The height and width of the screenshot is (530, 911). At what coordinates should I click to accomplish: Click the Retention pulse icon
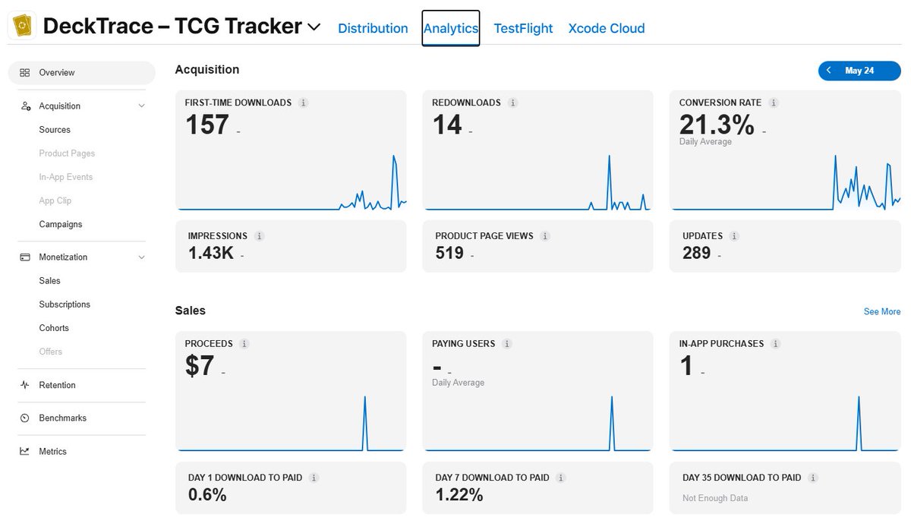tap(25, 385)
